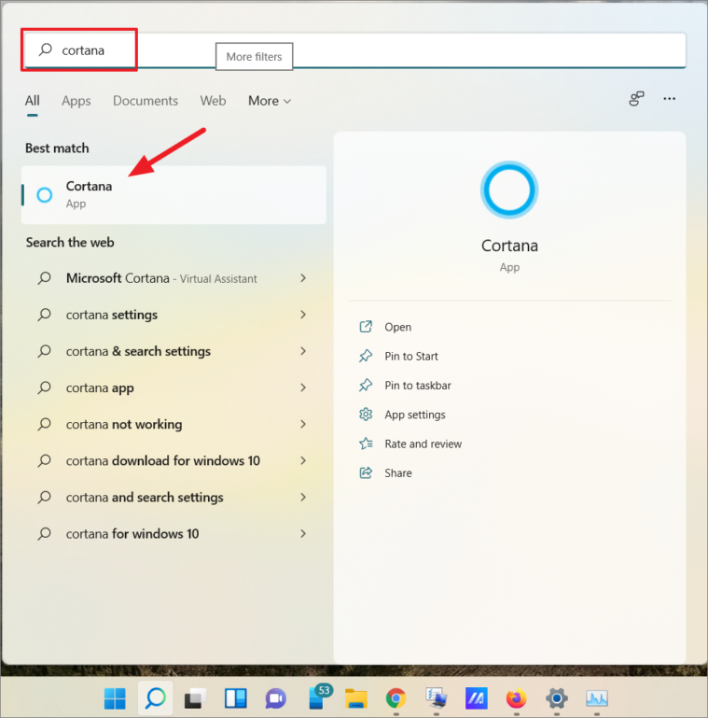The height and width of the screenshot is (718, 708).
Task: Switch to the Documents tab
Action: click(x=146, y=101)
